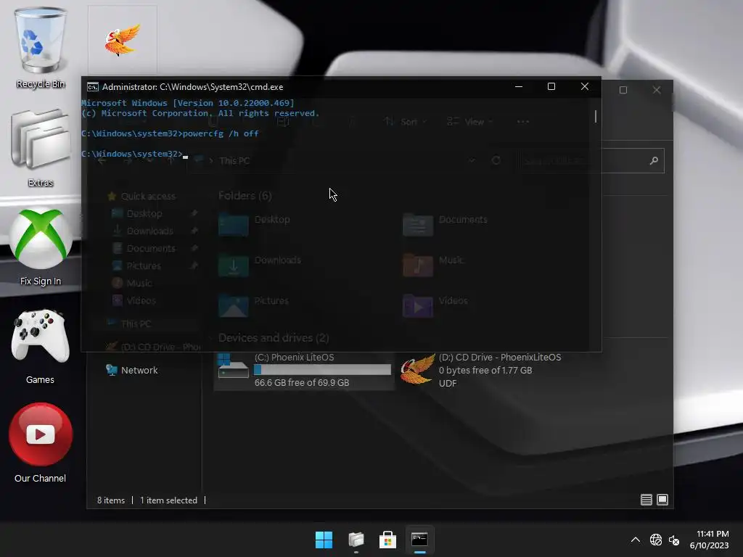Image resolution: width=743 pixels, height=557 pixels.
Task: Maximize the cmd.exe window
Action: 551,86
